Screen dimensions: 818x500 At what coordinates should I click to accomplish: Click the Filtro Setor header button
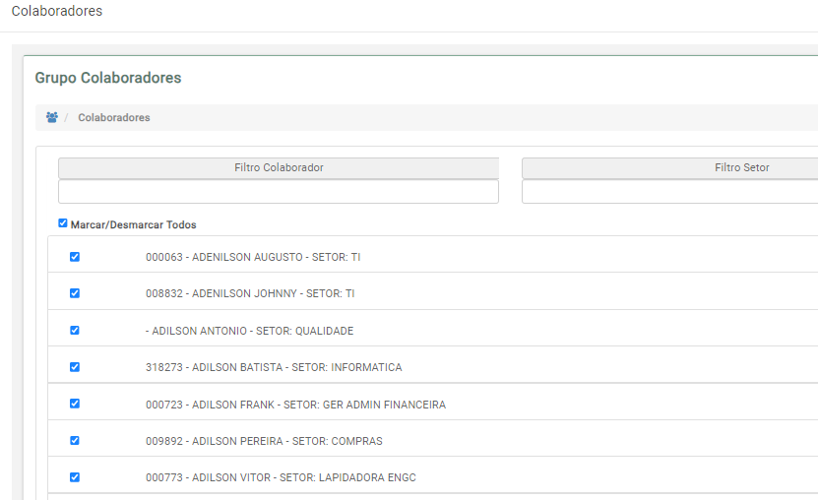click(669, 167)
